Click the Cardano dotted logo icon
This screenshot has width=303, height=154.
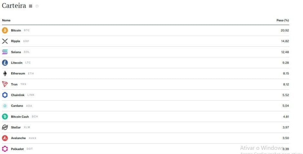click(5, 106)
